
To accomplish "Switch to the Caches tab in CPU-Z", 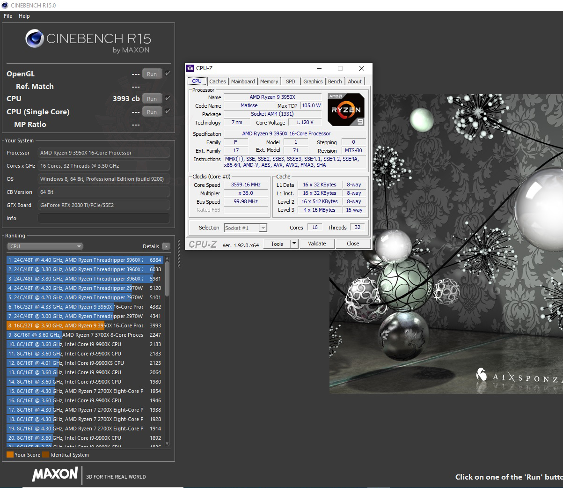I will pos(218,81).
